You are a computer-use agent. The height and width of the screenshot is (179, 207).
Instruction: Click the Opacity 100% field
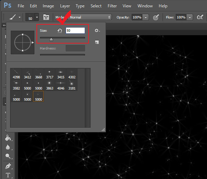click(x=137, y=17)
